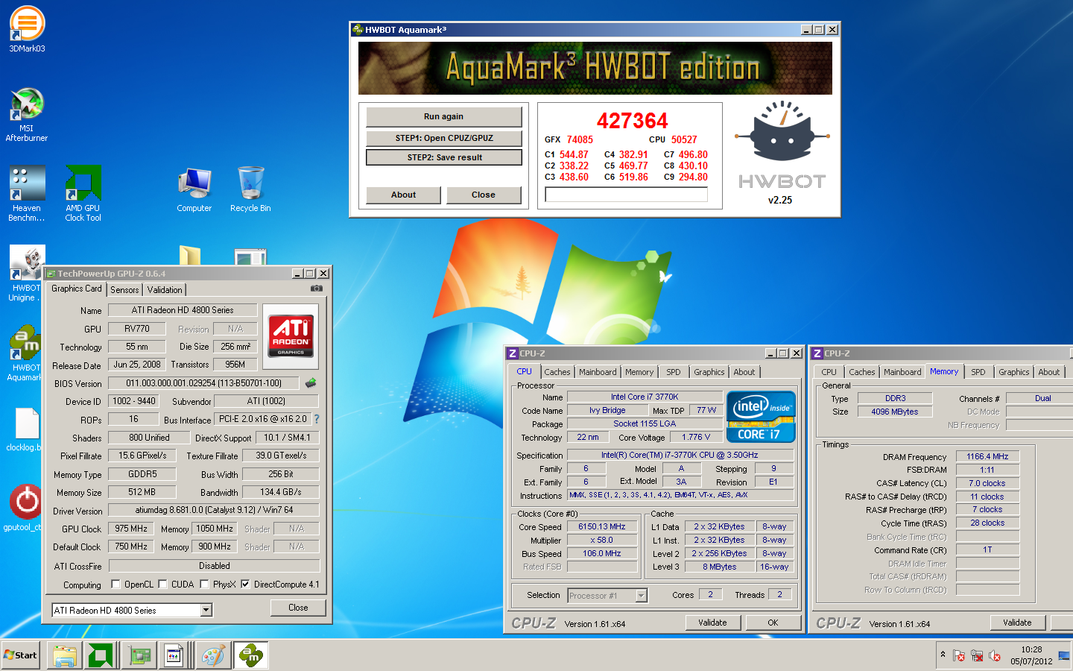The width and height of the screenshot is (1073, 671).
Task: Click the DRAM Frequency 1166.4 MHz value
Action: tap(987, 456)
